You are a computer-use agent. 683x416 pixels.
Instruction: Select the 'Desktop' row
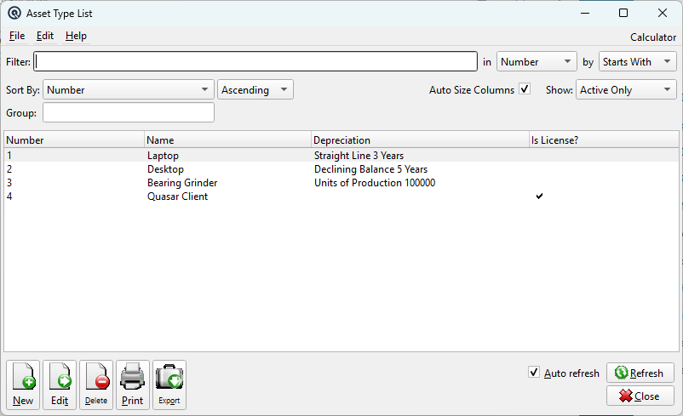pyautogui.click(x=341, y=168)
